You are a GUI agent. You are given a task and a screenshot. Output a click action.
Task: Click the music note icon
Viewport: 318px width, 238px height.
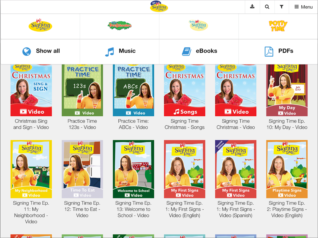click(x=110, y=52)
